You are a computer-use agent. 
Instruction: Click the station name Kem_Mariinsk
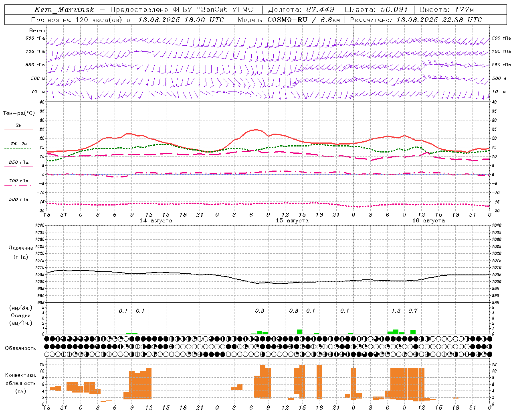[65, 10]
